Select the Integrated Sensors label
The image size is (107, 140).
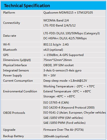(16, 70)
